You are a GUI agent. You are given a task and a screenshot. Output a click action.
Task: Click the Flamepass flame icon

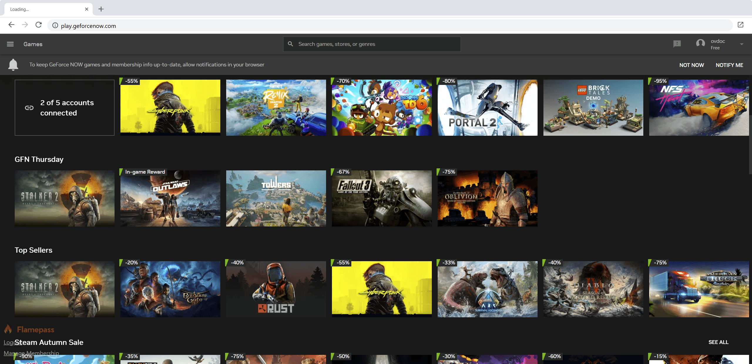coord(8,329)
